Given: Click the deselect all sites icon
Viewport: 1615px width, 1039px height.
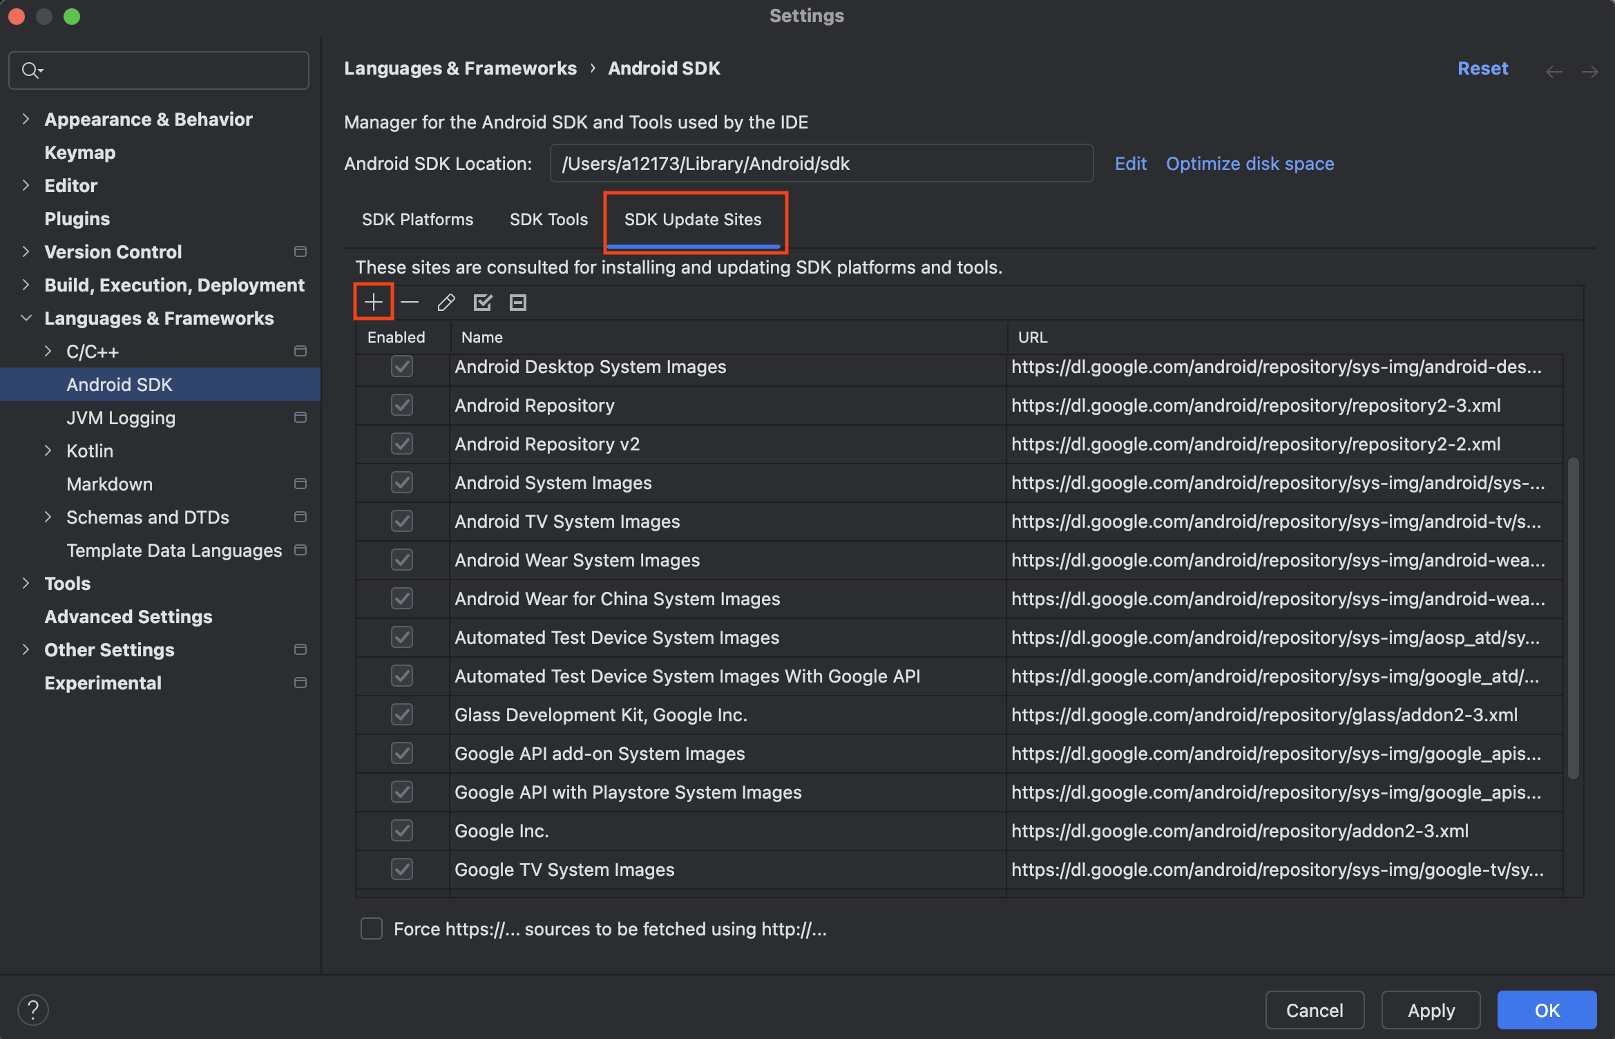Looking at the screenshot, I should (x=518, y=302).
